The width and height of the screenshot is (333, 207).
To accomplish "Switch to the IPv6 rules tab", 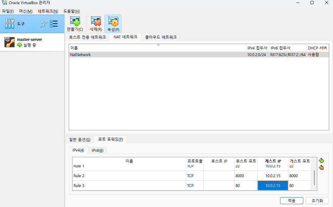I will [x=97, y=150].
